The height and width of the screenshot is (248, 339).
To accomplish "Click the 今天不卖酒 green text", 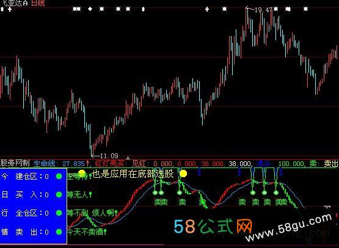I will 86,232.
